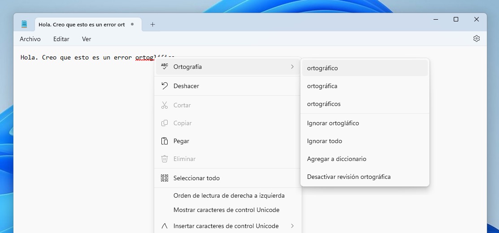Choose Pegar in the context menu
Screen dimensions: 499x233
tap(228, 141)
